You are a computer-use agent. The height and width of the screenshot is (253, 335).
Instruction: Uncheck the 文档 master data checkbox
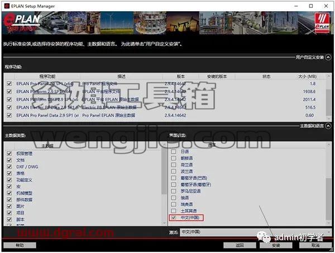pyautogui.click(x=9, y=160)
